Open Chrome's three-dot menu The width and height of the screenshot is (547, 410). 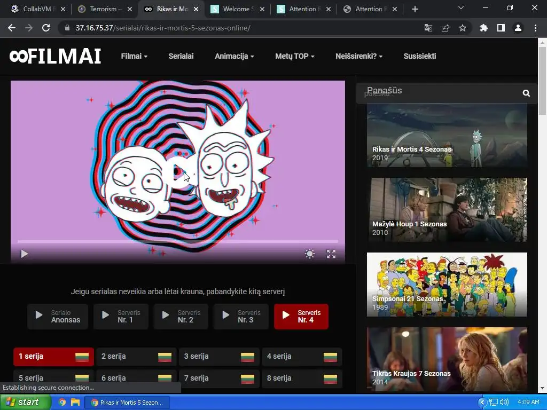pos(535,28)
